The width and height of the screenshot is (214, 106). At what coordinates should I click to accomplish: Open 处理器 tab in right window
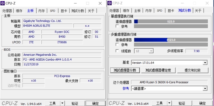[x=114, y=11]
